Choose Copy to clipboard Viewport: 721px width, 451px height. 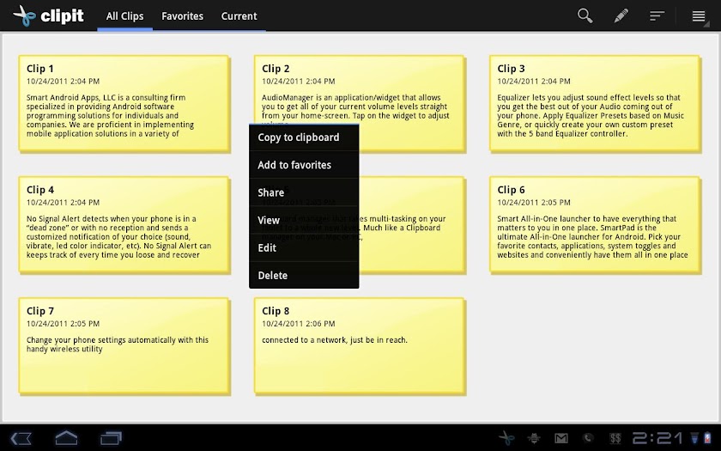point(304,137)
